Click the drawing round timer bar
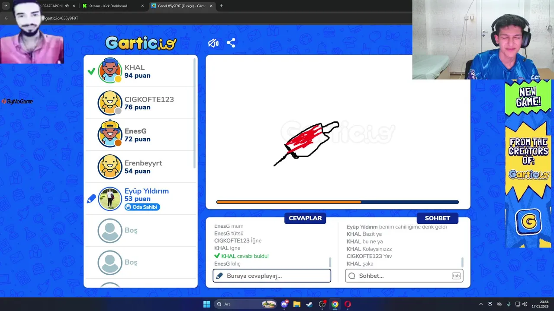 (x=338, y=202)
